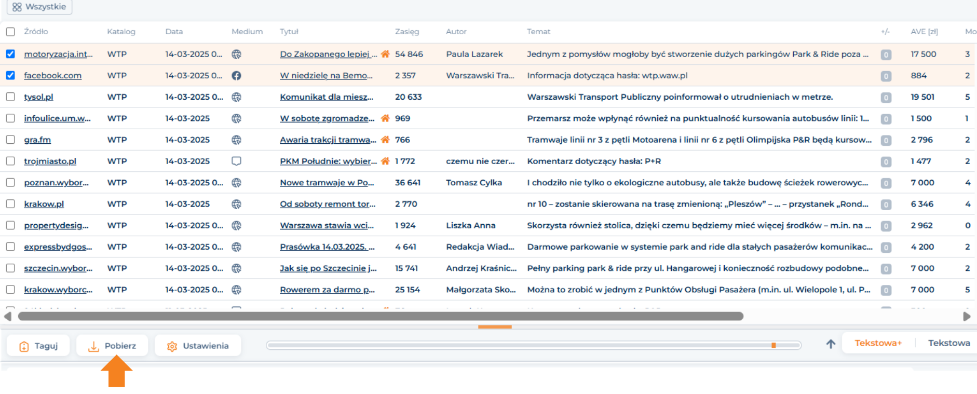
Task: Open the Nowe tramwaje w Po article link
Action: (327, 183)
